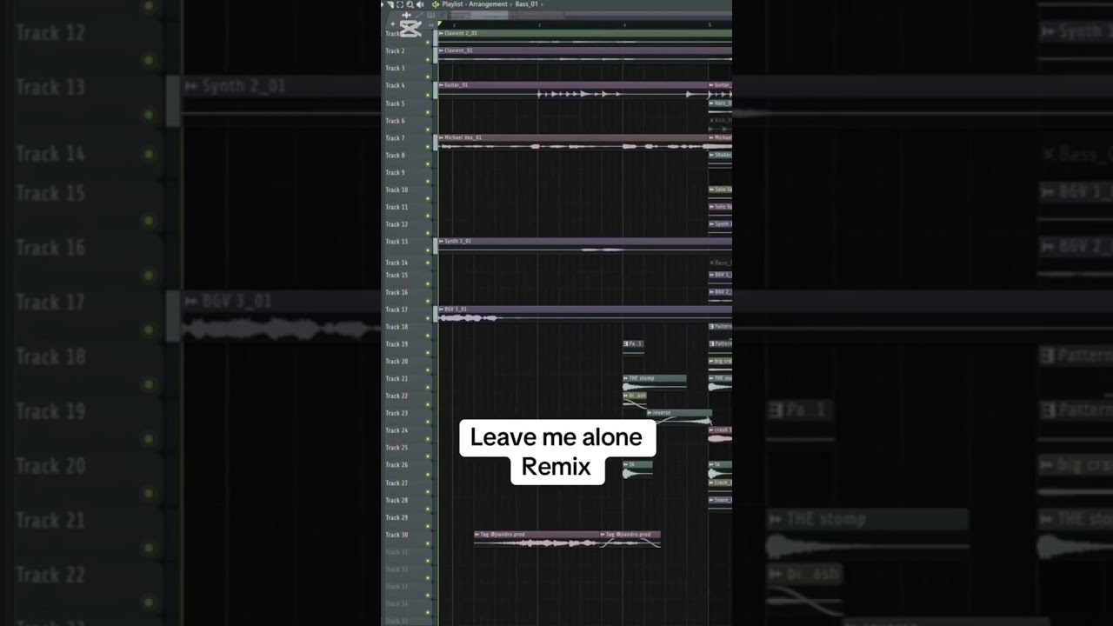
Task: Open the Clavient_01 clip menu arrow
Action: [x=442, y=50]
